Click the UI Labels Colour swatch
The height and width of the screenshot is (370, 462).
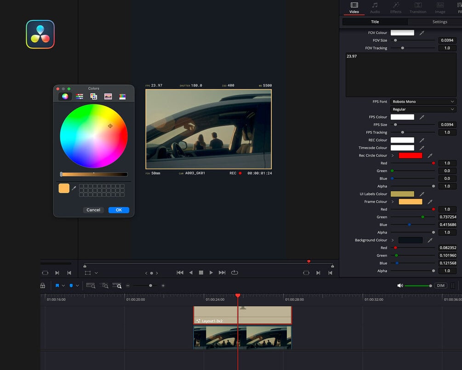[x=402, y=194]
